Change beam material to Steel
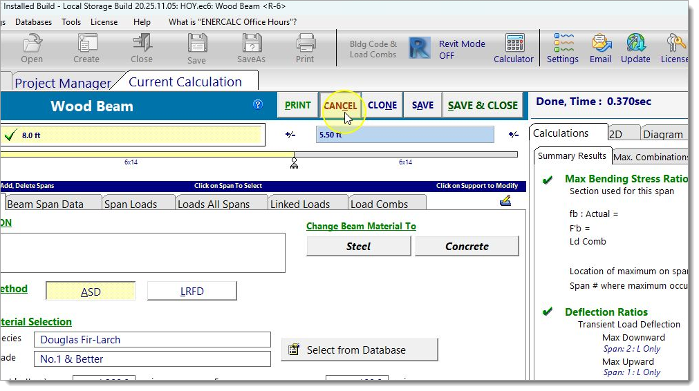The height and width of the screenshot is (391, 699). click(x=358, y=247)
